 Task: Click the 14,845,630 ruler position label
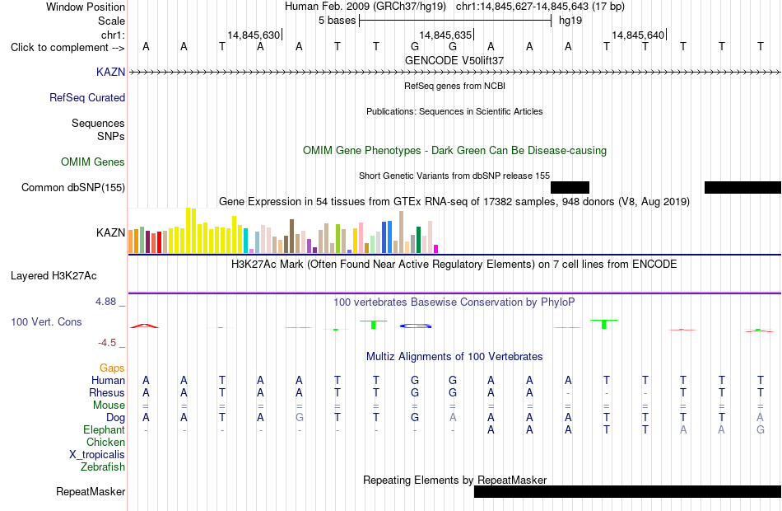pyautogui.click(x=254, y=35)
